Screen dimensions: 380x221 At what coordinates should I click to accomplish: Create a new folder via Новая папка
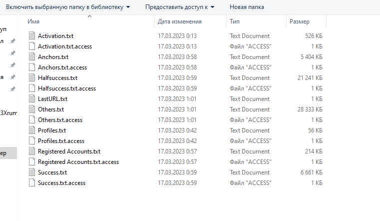[x=247, y=7]
